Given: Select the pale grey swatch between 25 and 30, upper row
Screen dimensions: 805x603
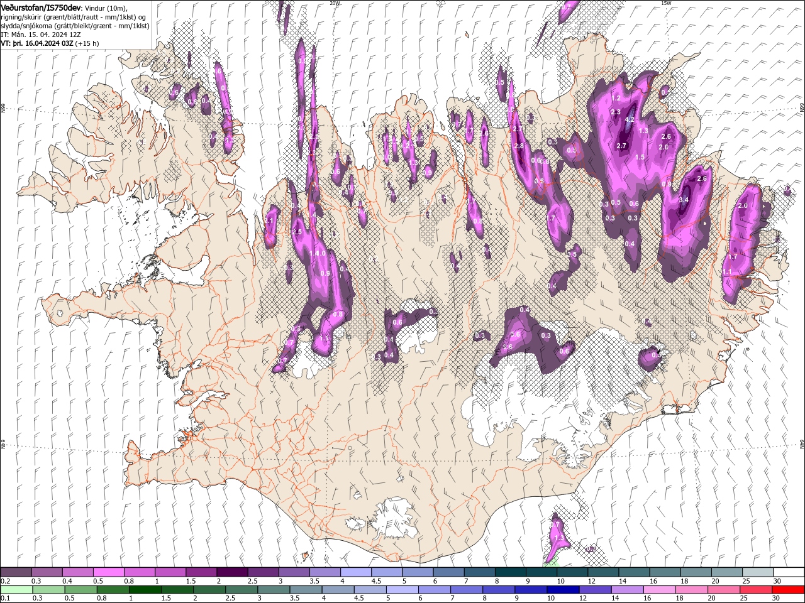Looking at the screenshot, I should click(x=757, y=572).
